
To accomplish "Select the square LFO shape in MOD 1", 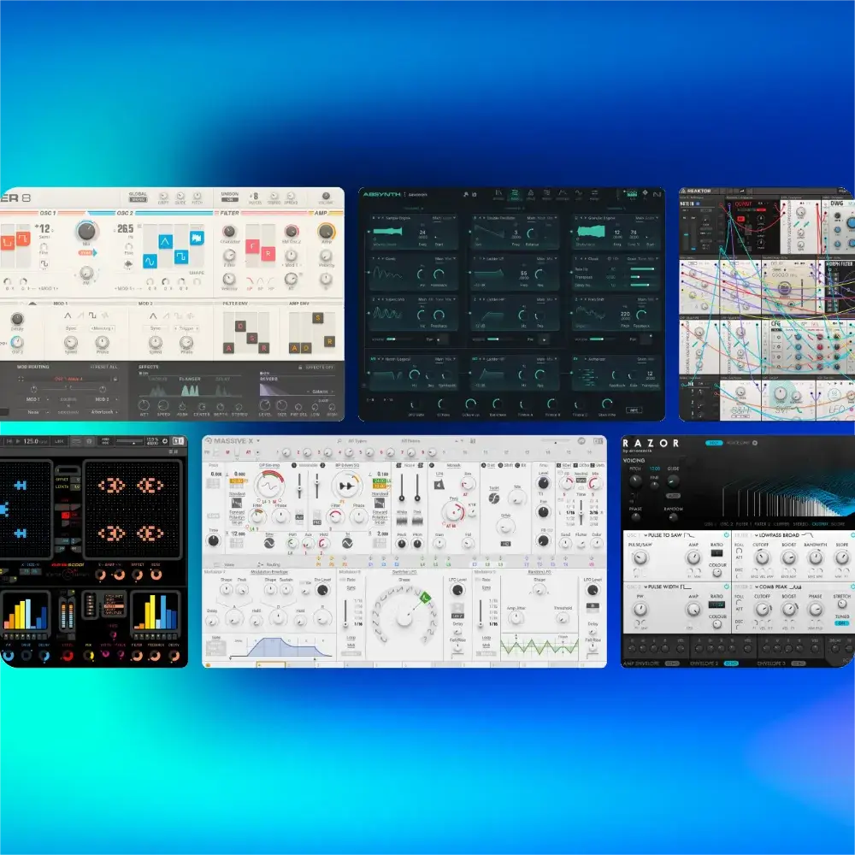I will tap(92, 315).
